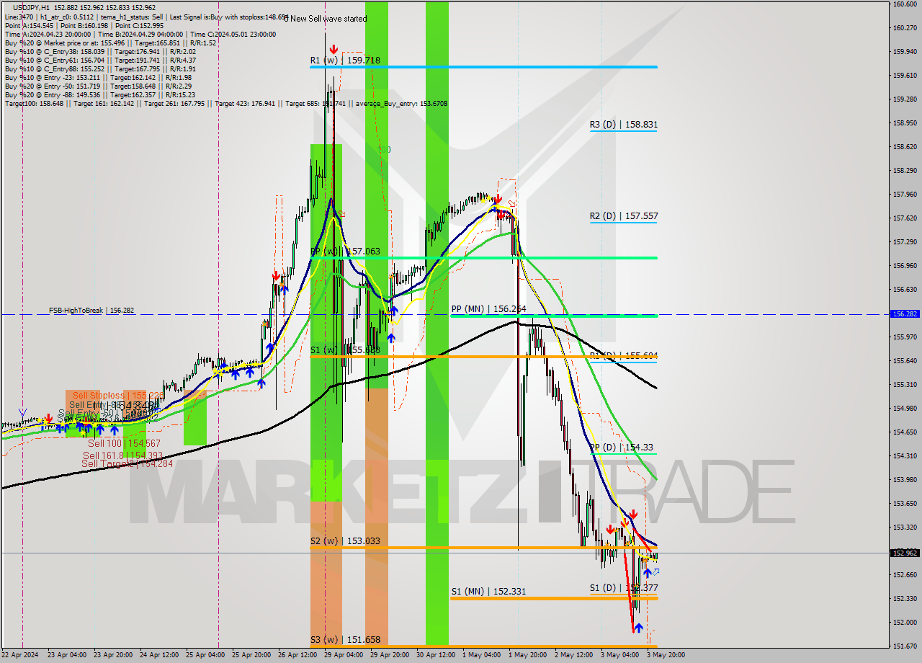Click the 3 May 20:00 time label

(666, 655)
